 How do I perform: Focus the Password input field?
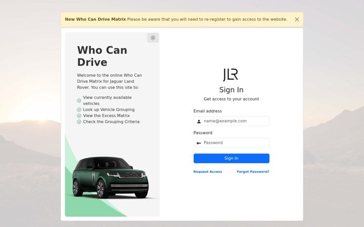[232, 143]
